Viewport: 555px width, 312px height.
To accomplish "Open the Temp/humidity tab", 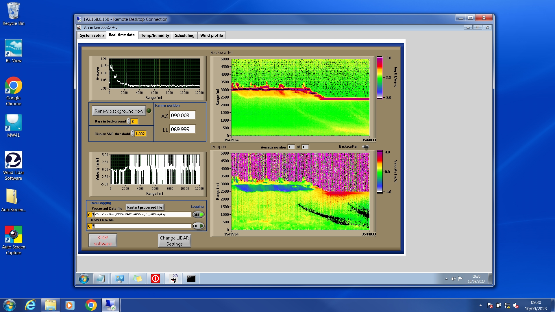I will (155, 35).
